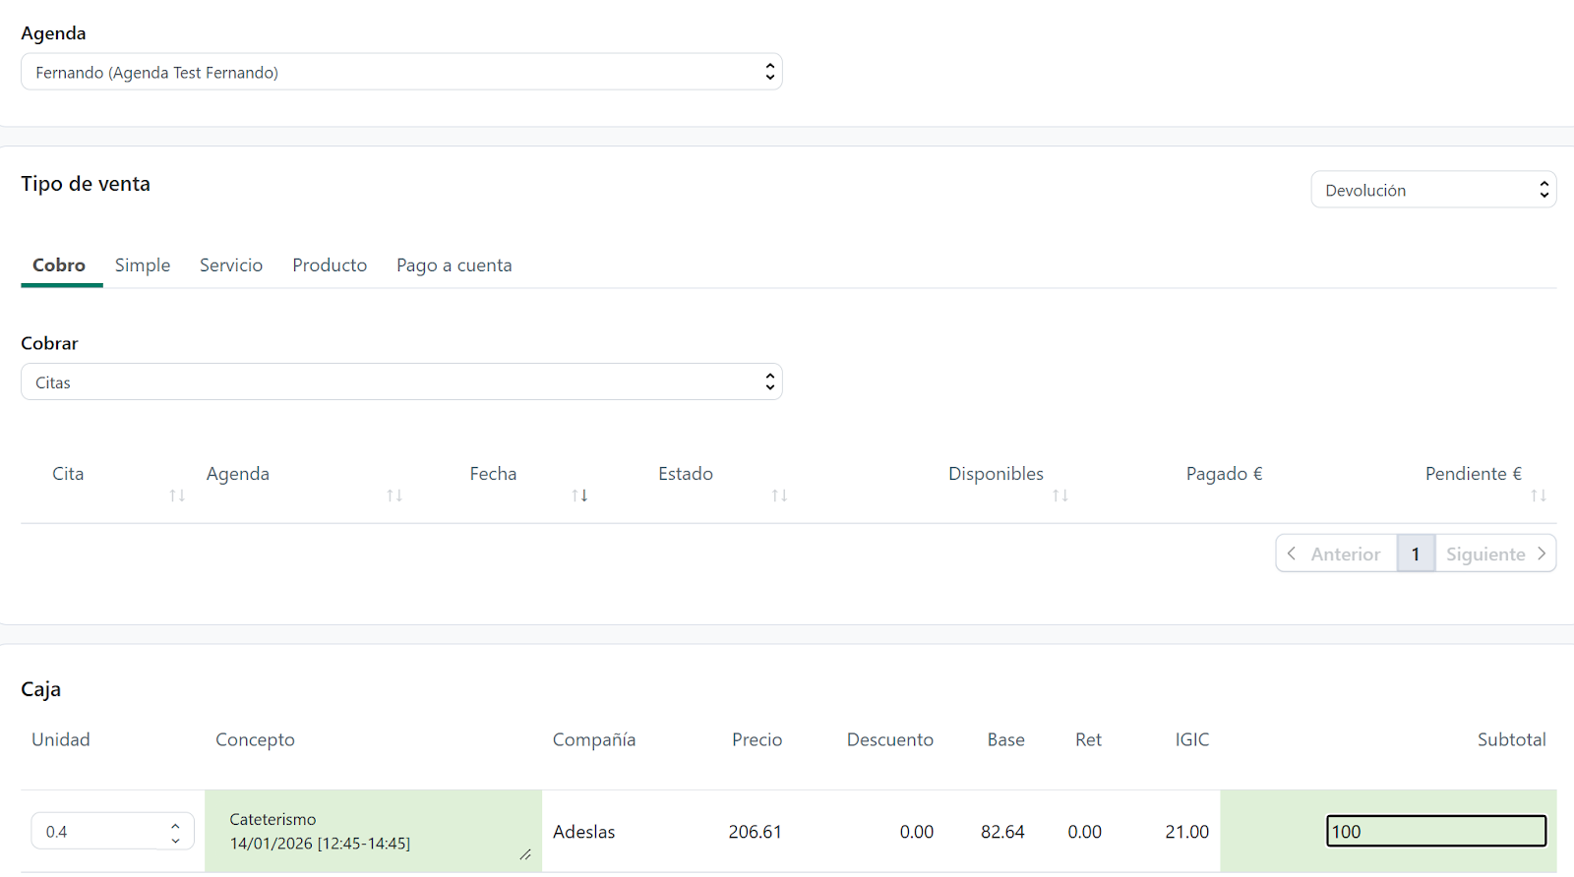Sort by Pendiente € column arrows
1574x877 pixels.
[1539, 496]
